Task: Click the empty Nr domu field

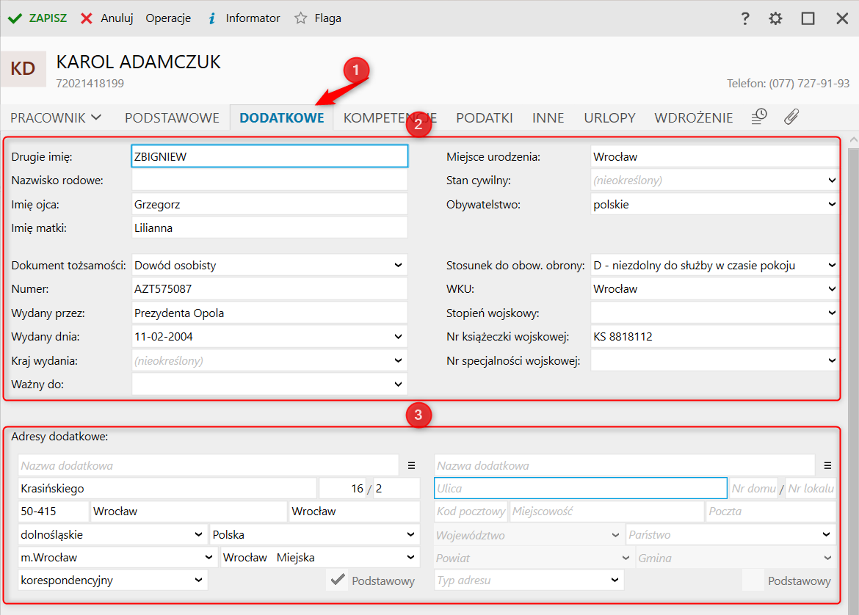Action: point(754,489)
